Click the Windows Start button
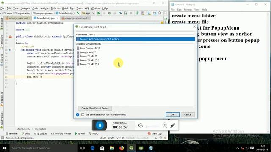The image size is (271, 152). click(5, 148)
